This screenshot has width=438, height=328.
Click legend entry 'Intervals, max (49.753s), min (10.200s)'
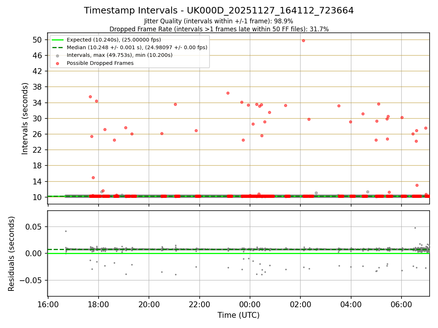[x=120, y=55]
